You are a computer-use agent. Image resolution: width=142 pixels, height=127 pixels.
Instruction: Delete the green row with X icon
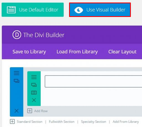coord(34,100)
